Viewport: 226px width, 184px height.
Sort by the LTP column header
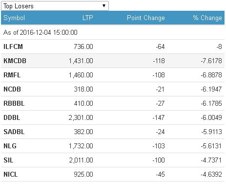87,18
